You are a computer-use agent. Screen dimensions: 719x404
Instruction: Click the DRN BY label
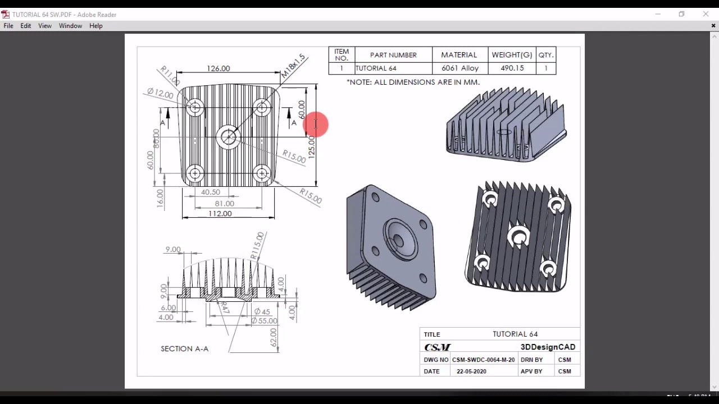pos(532,360)
